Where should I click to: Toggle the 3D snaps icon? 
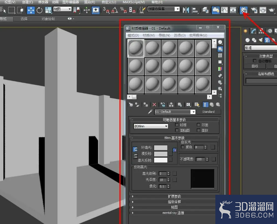[106, 10]
